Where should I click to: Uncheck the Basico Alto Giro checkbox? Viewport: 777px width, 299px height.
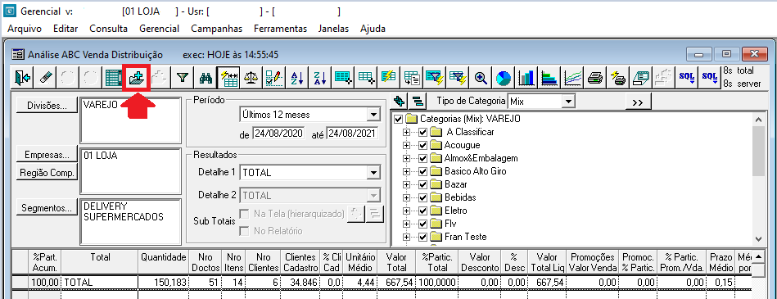(422, 171)
